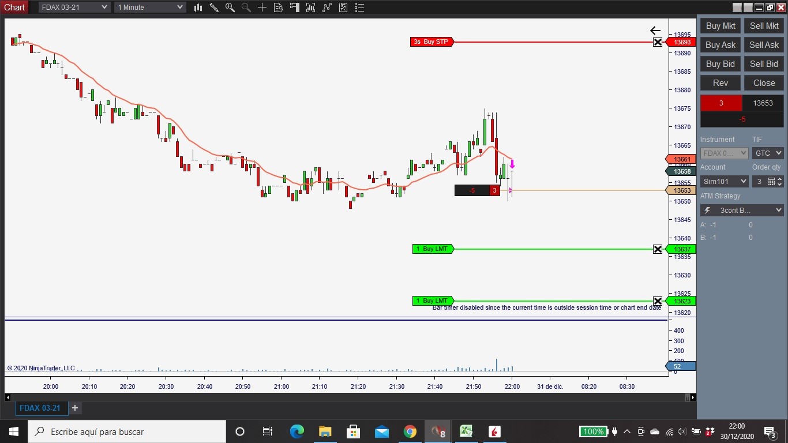The height and width of the screenshot is (443, 788).
Task: Select the 1 Buy LMT label at 13623
Action: coord(433,301)
